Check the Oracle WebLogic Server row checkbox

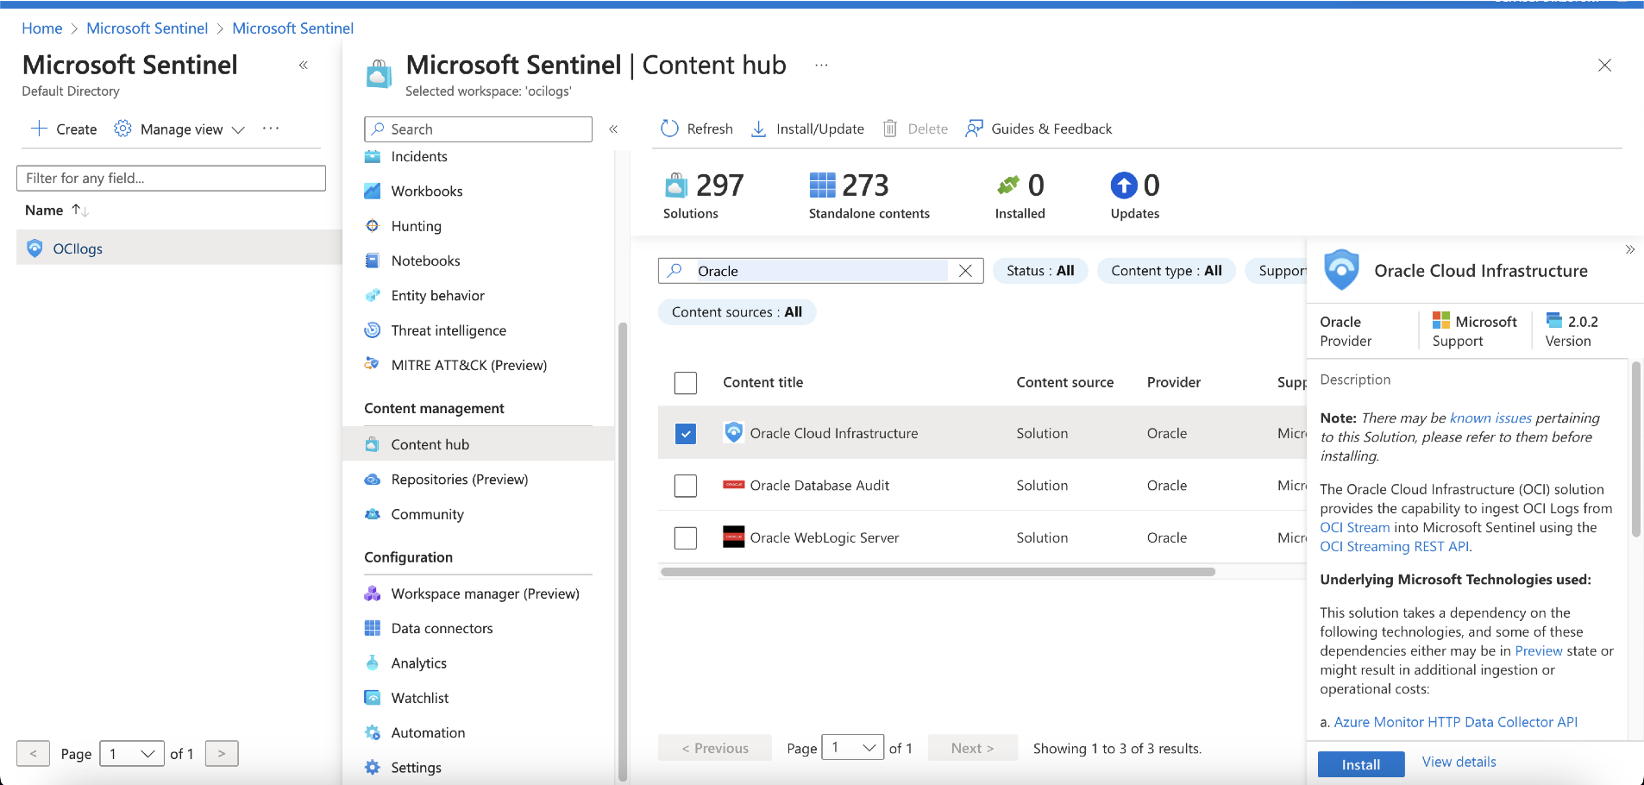[686, 537]
